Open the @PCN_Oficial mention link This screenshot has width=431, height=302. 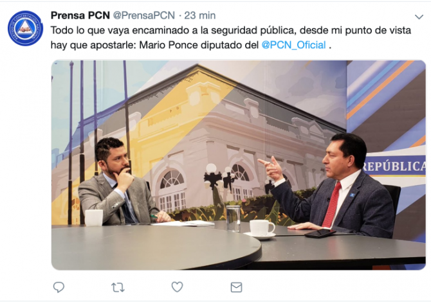[293, 45]
